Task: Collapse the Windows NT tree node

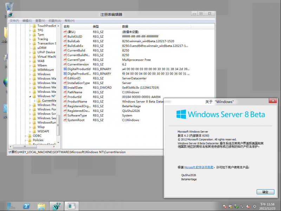Action: tap(30, 96)
